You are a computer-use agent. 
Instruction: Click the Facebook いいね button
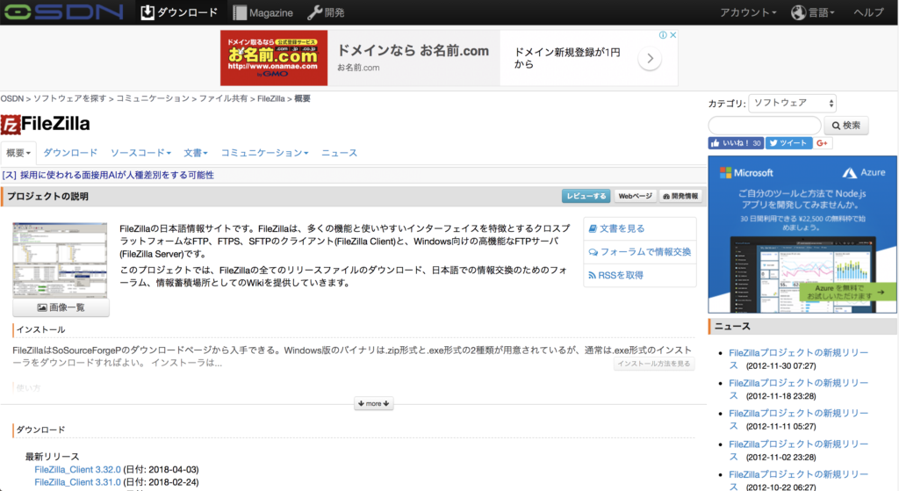pyautogui.click(x=736, y=143)
